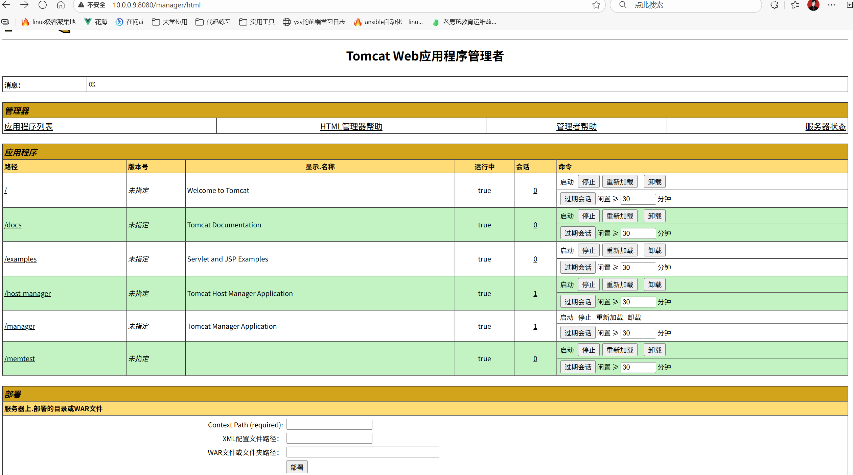Open ansible自动化 bookmark

click(388, 22)
